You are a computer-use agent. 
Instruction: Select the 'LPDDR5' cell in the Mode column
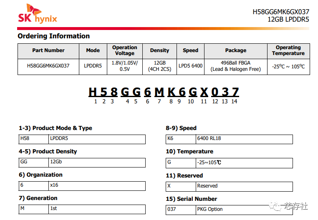tap(93, 66)
